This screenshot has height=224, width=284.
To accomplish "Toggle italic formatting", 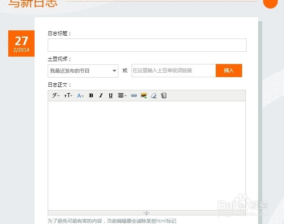I will click(101, 95).
